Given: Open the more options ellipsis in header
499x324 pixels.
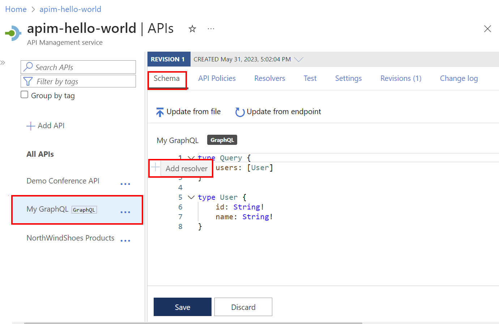Looking at the screenshot, I should pos(211,29).
